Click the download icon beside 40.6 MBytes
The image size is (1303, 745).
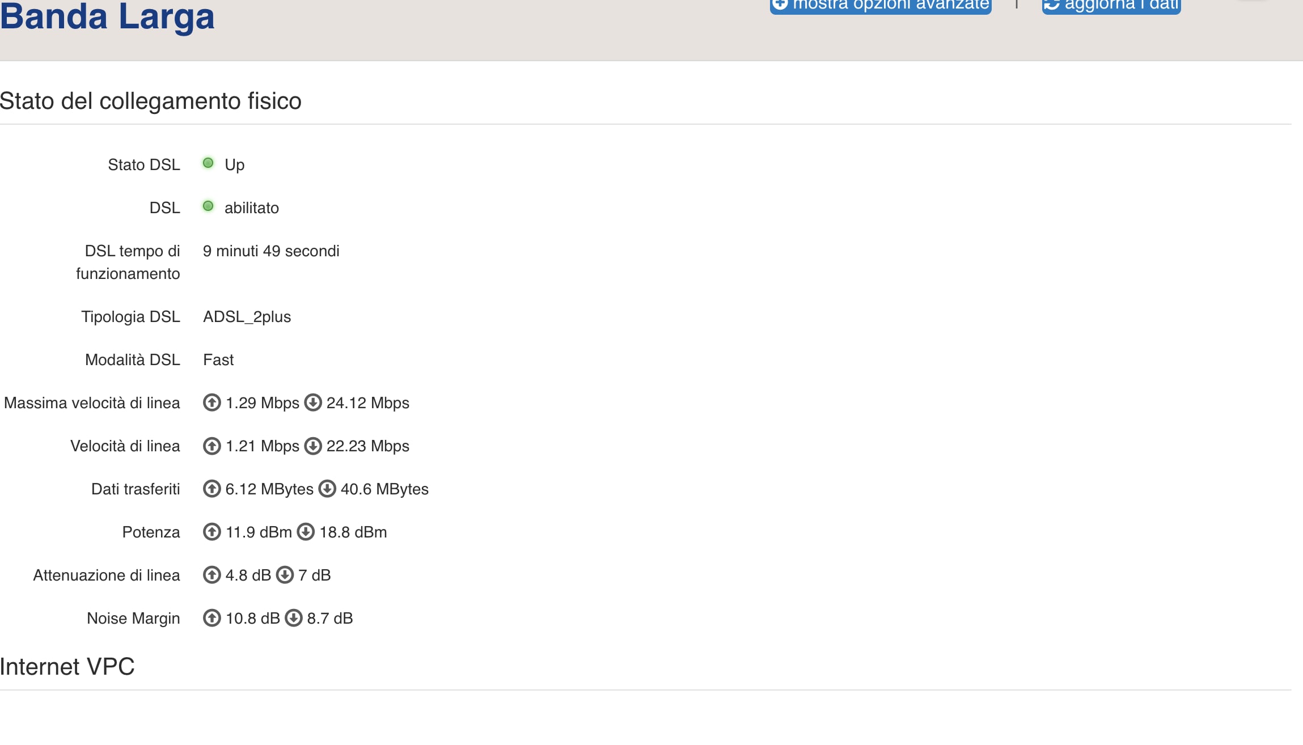point(327,489)
